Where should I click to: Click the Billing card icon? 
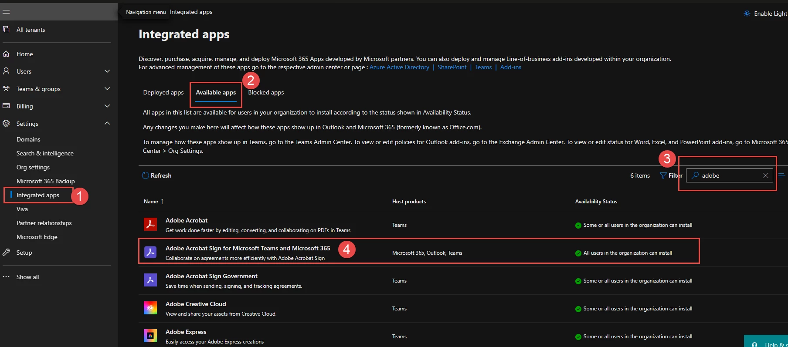(x=6, y=106)
